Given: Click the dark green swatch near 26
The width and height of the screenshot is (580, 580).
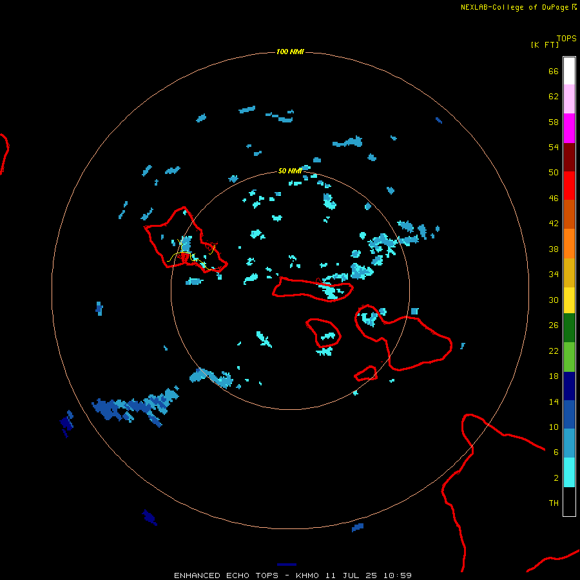Looking at the screenshot, I should (569, 328).
